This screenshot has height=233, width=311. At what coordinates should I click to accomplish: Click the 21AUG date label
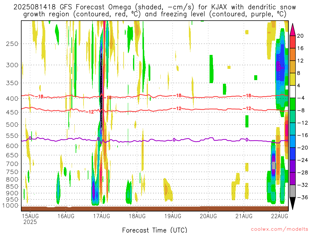tap(244, 216)
